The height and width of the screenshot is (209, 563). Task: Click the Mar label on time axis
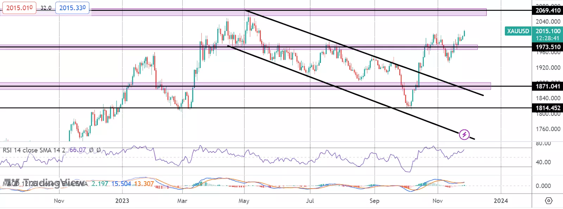point(182,201)
